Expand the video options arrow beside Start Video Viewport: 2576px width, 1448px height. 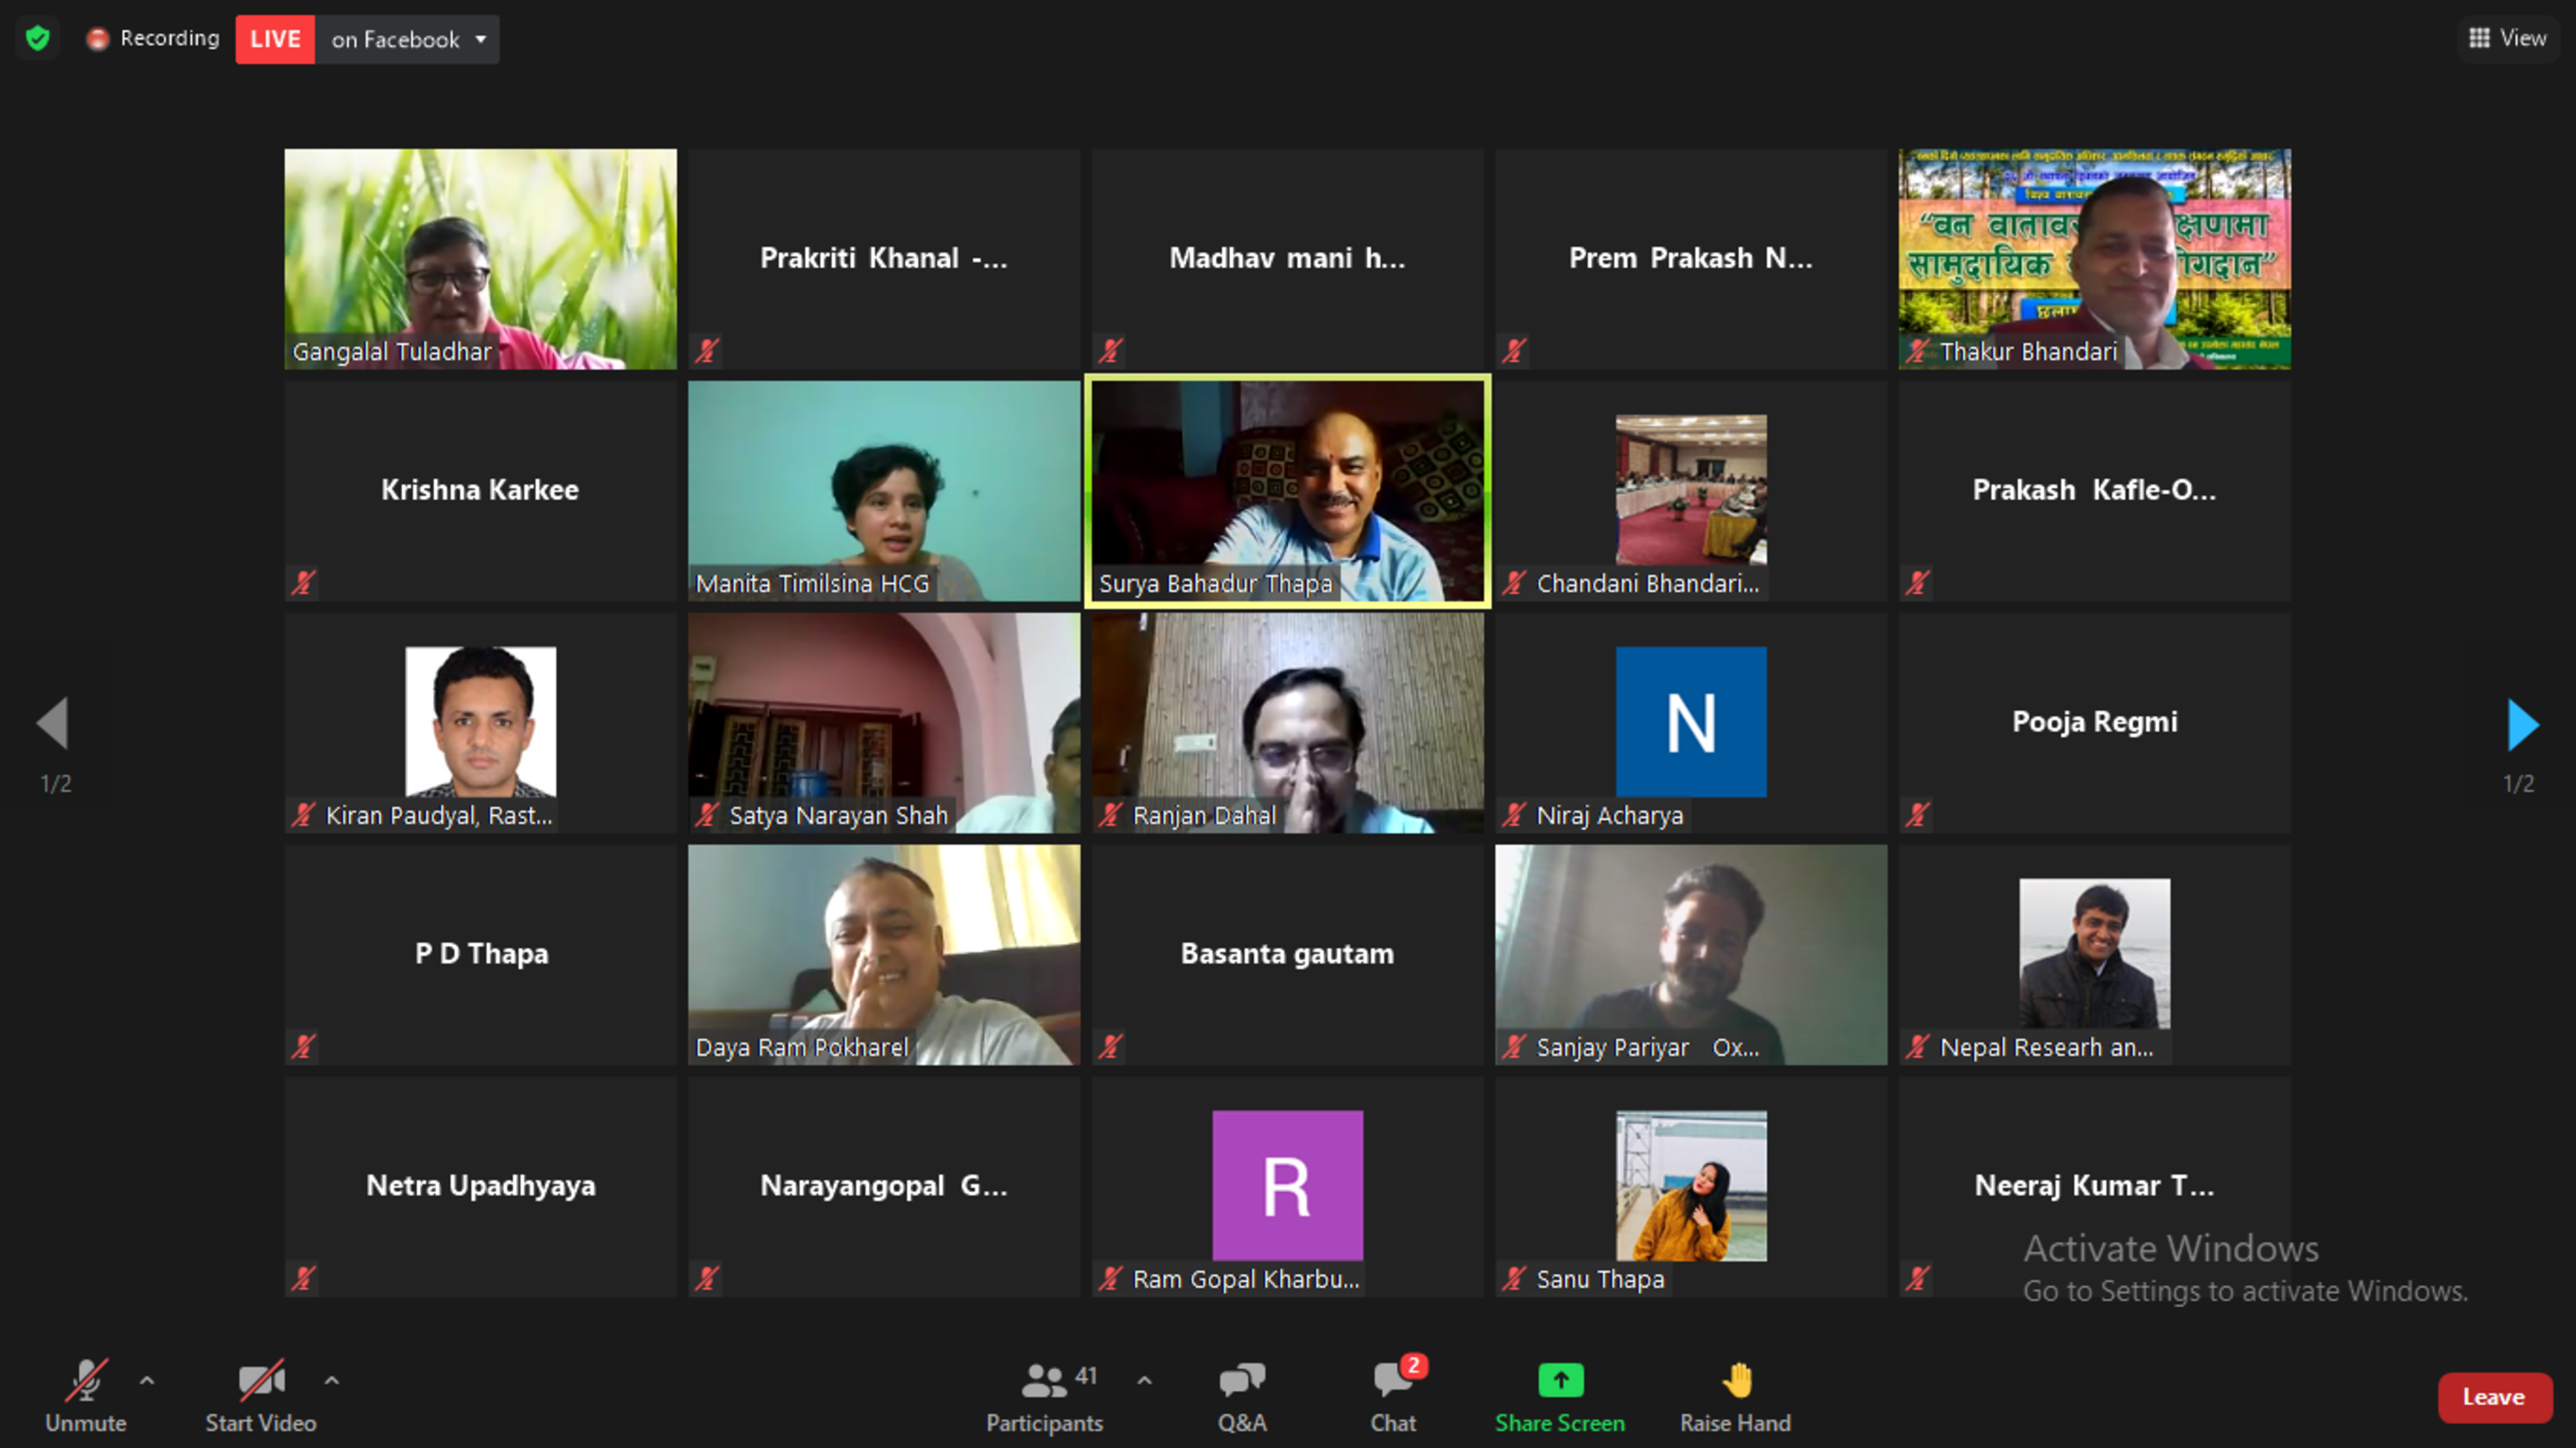pyautogui.click(x=332, y=1381)
